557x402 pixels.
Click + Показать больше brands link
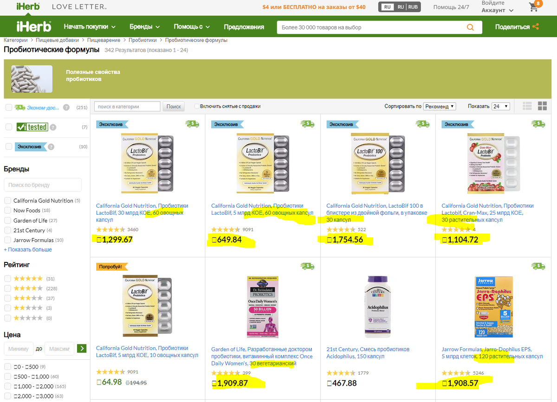[x=28, y=249]
